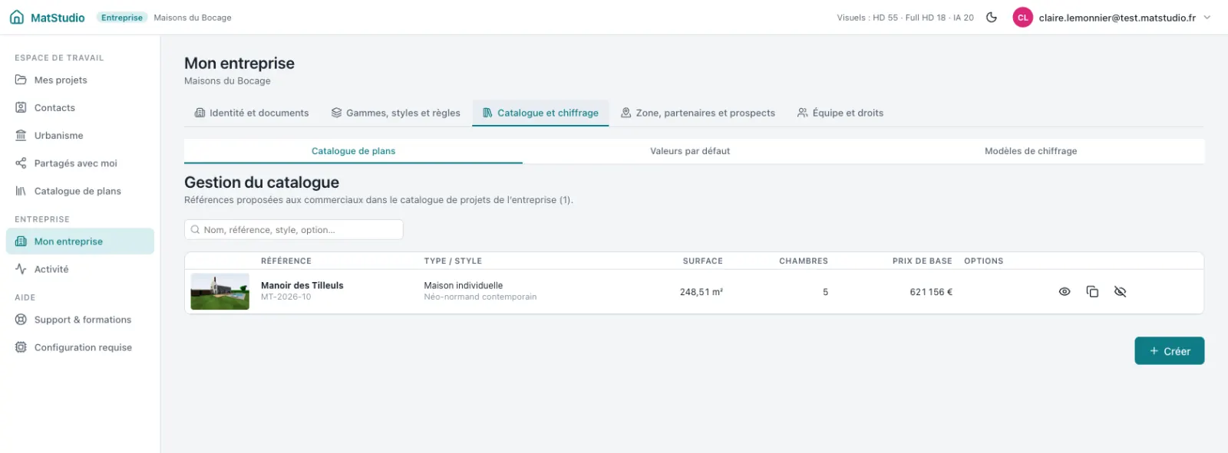Duplicate Manoir des Tilleuls with the copy icon
The height and width of the screenshot is (453, 1228).
click(x=1092, y=291)
